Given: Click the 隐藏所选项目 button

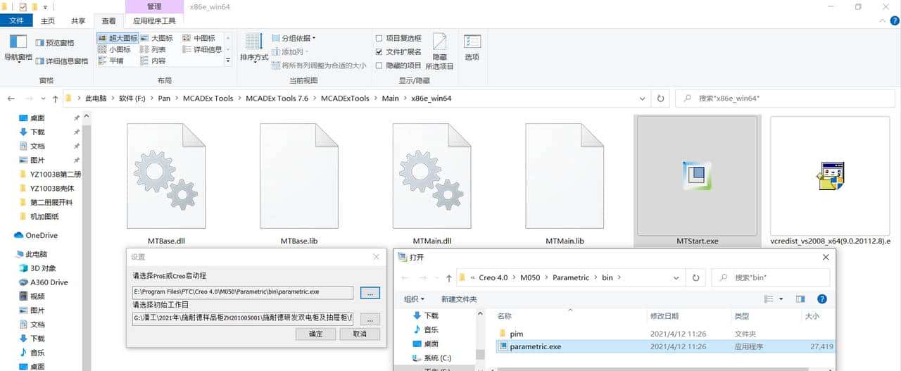Looking at the screenshot, I should click(x=439, y=51).
